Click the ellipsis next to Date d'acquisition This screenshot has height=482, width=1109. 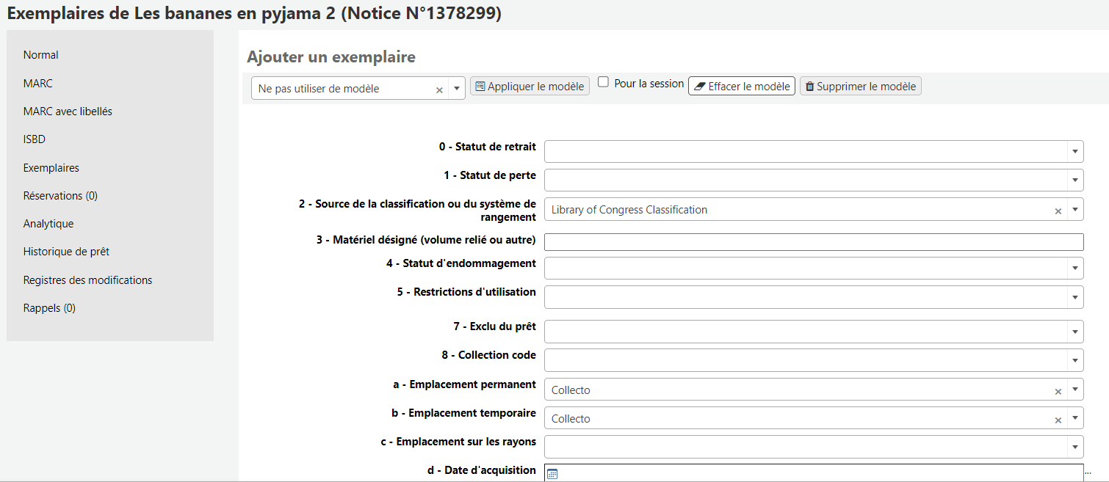(1088, 472)
